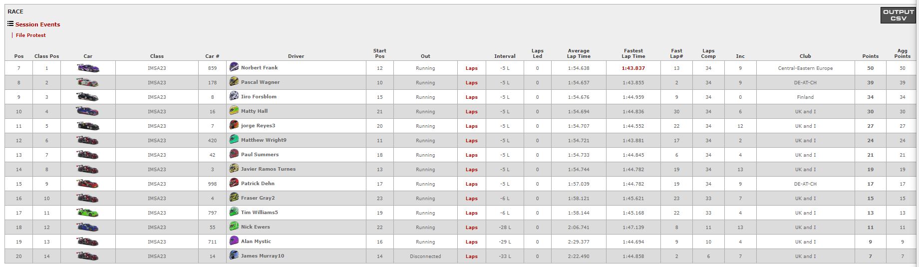Click Alan Mystic's purple helmet icon

tap(234, 241)
